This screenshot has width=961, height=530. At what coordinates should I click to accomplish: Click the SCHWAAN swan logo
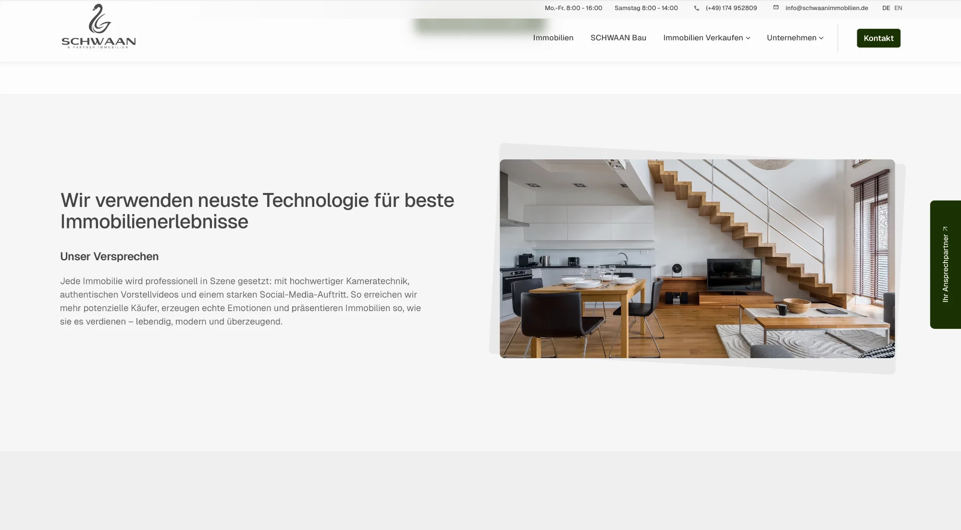(x=98, y=19)
